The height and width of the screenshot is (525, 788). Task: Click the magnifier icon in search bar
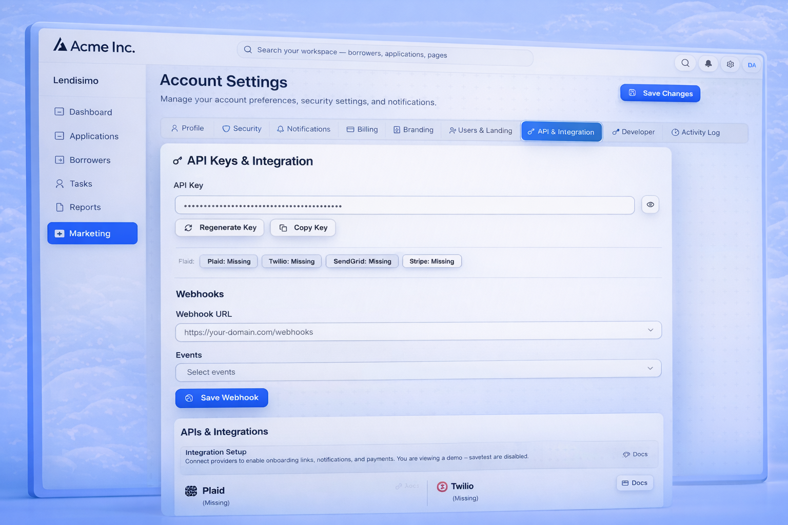248,49
